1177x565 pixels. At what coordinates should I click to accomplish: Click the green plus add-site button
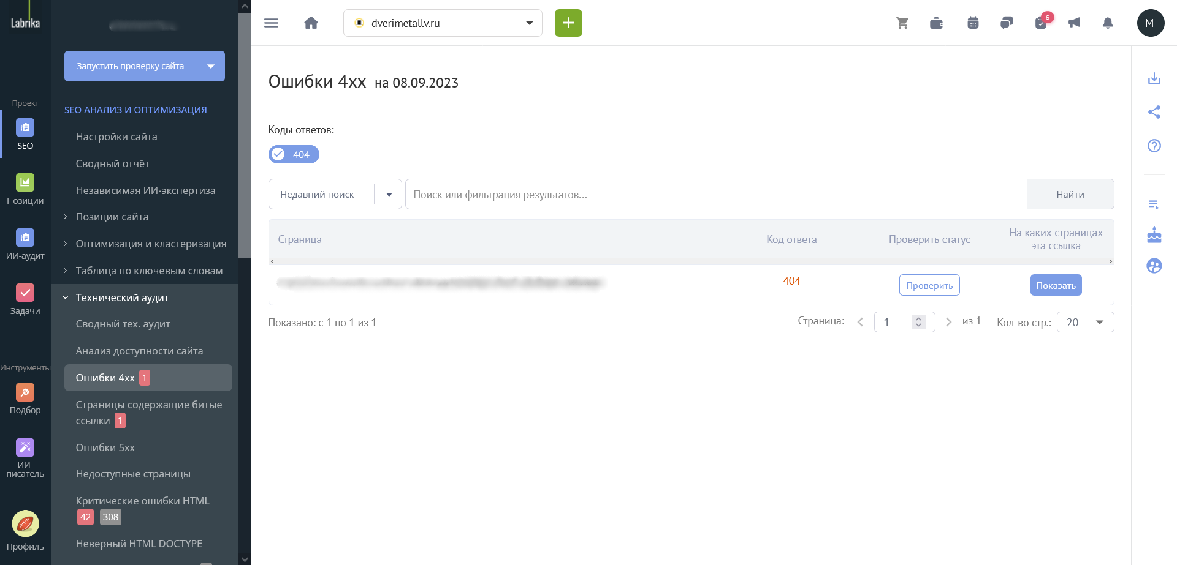568,23
